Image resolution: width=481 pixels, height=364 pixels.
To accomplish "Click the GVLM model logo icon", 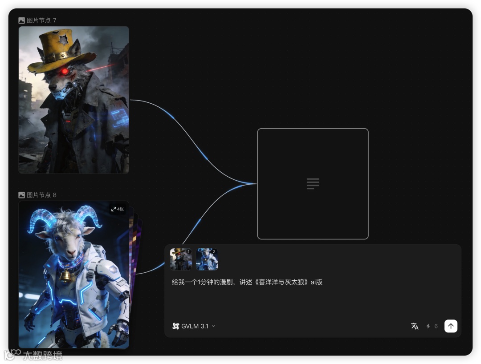I will point(175,326).
